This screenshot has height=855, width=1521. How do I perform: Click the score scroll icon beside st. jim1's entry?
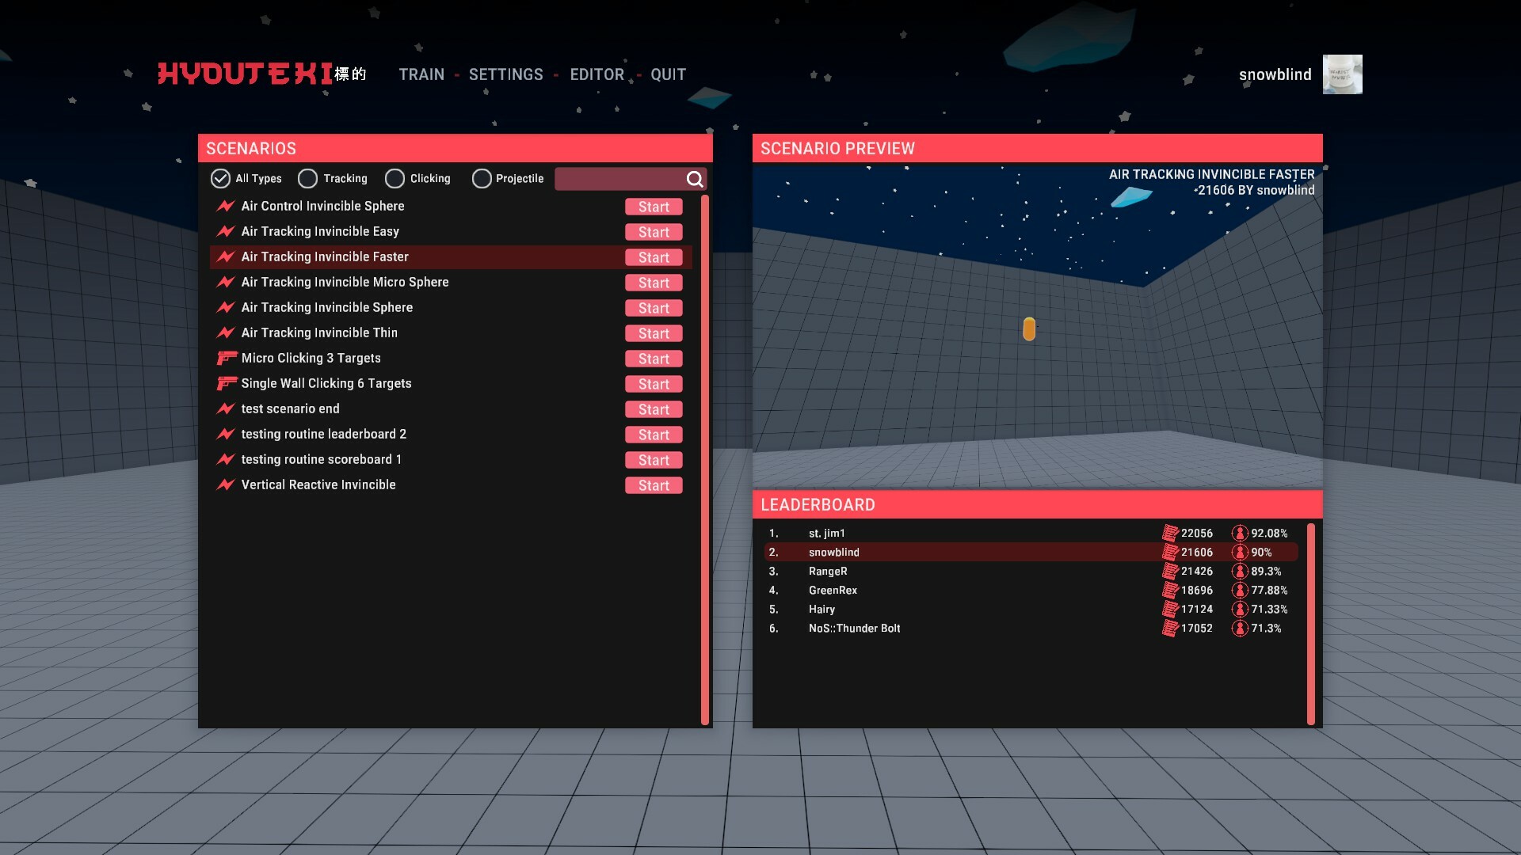(x=1170, y=533)
